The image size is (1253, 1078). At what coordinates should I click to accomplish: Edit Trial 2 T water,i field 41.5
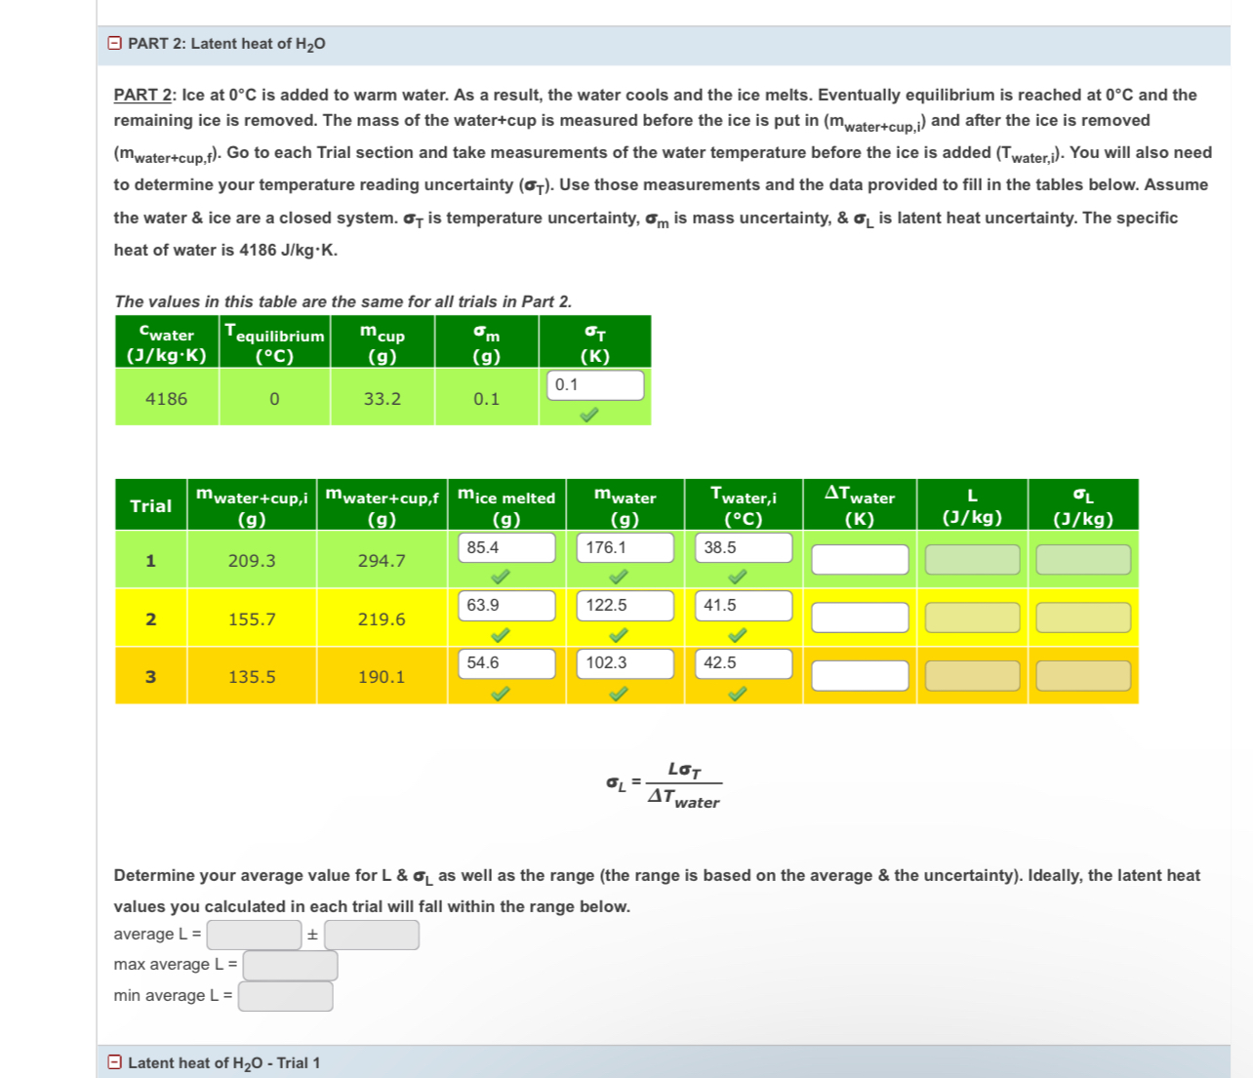pyautogui.click(x=744, y=606)
